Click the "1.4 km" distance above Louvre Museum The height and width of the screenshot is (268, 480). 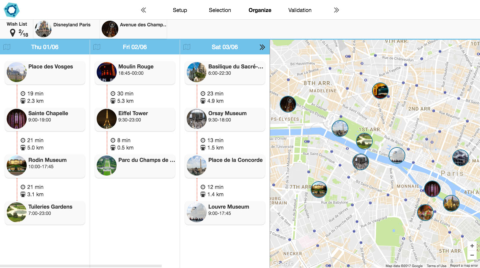coord(215,195)
